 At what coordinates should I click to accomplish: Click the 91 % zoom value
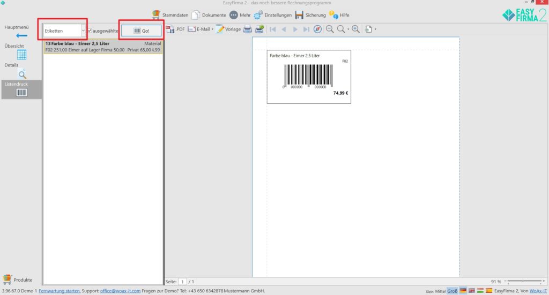pyautogui.click(x=496, y=282)
